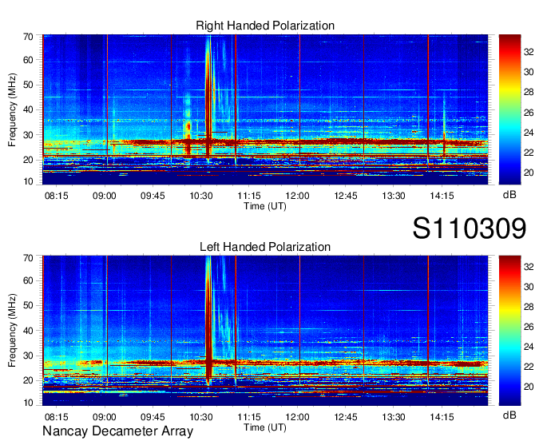
Task: Click the 28 dB label on top colorbar
Action: point(529,92)
